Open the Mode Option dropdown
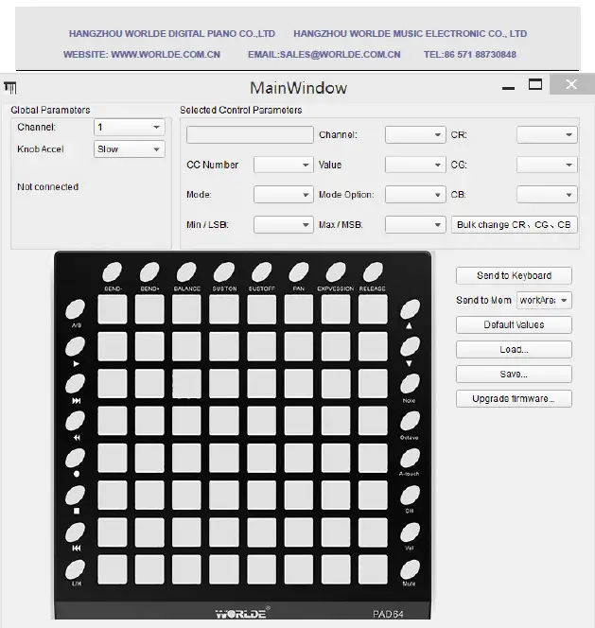 point(415,195)
